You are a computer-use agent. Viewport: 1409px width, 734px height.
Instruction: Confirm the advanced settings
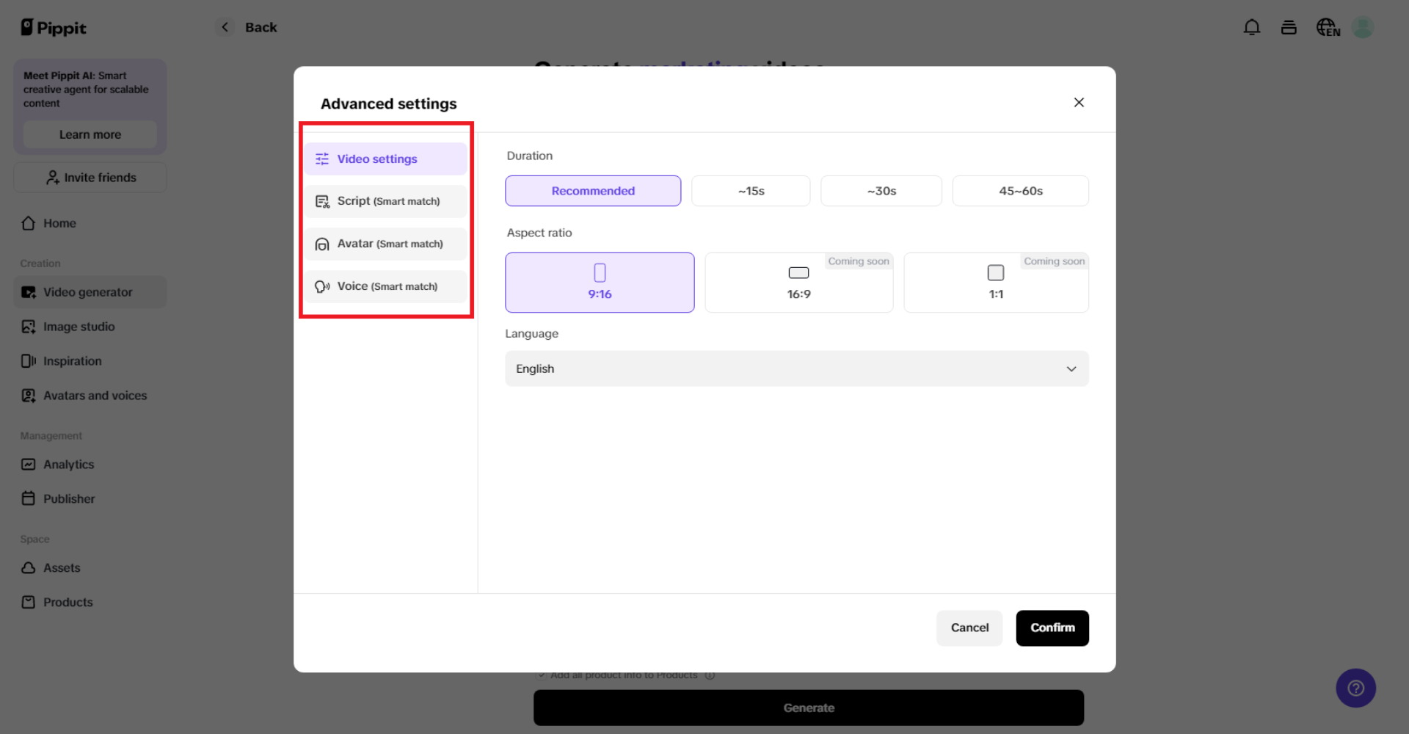(x=1052, y=628)
